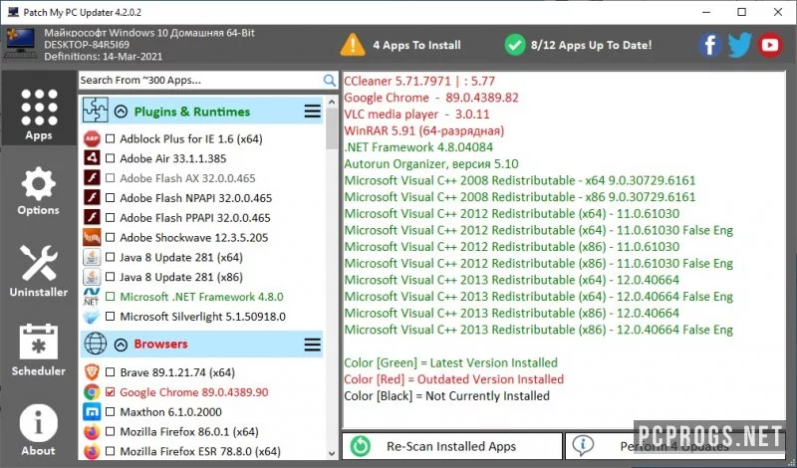Screen dimensions: 797x468
Task: Open the Plugins & Runtimes hamburger menu
Action: tap(312, 112)
